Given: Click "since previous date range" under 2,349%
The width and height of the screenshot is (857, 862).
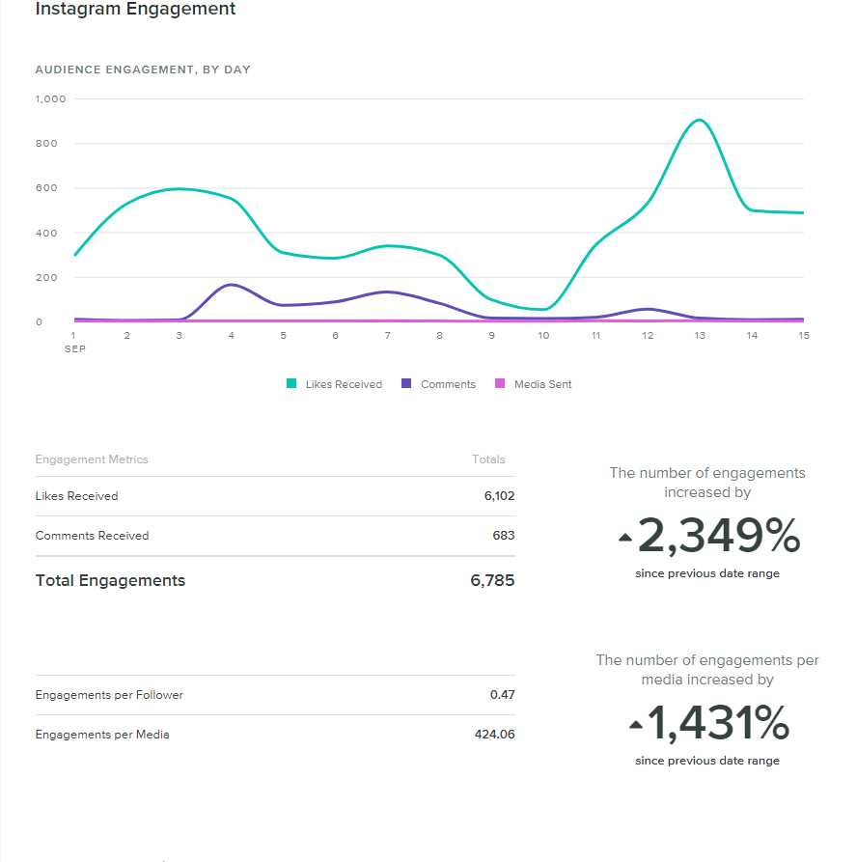Looking at the screenshot, I should click(707, 573).
